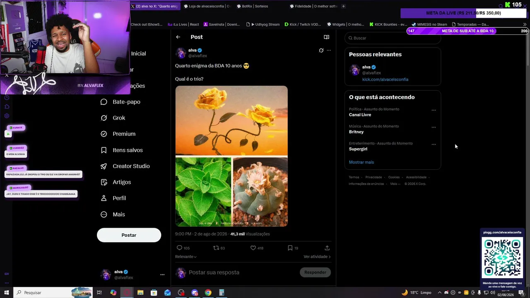The width and height of the screenshot is (530, 298).
Task: Click the Privacidade footer link
Action: click(374, 178)
